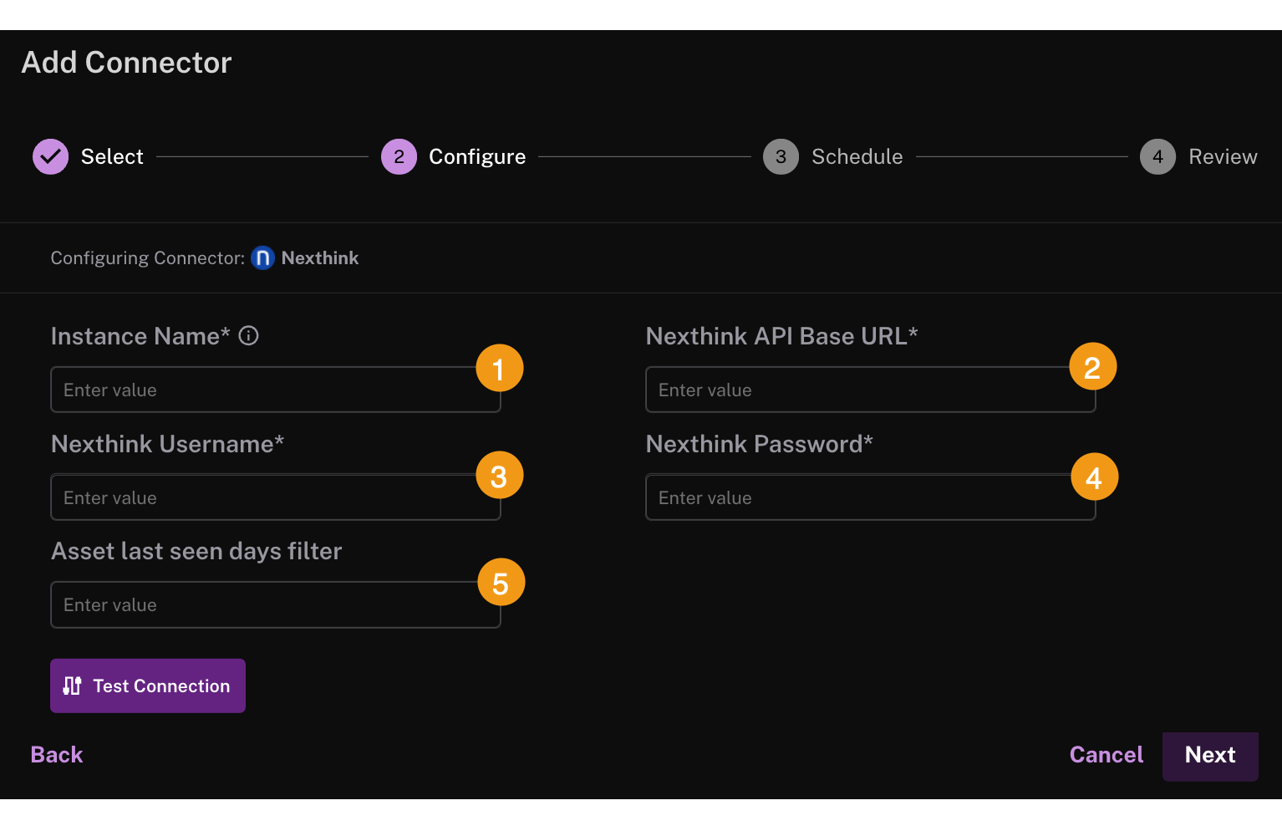The height and width of the screenshot is (831, 1282).
Task: Click the Asset last seen days filter label
Action: coord(196,552)
